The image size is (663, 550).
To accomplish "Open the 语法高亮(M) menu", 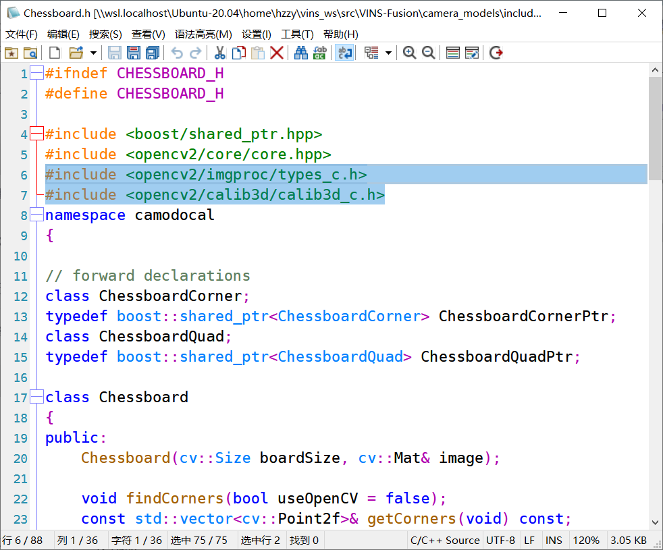I will [203, 34].
